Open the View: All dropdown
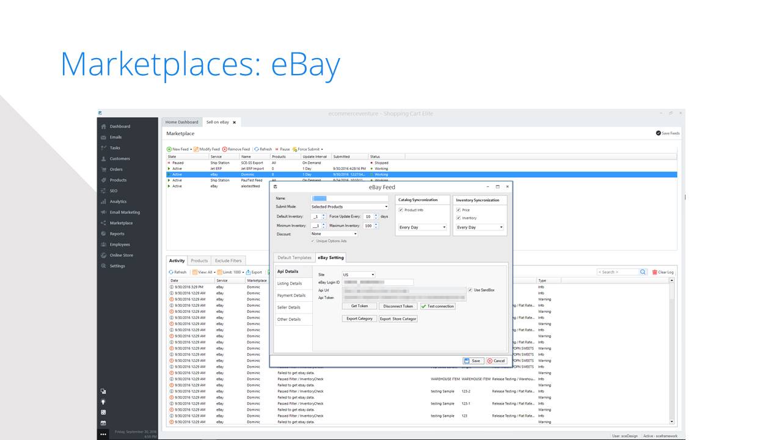Screen dimensions: 782x440 [203, 272]
